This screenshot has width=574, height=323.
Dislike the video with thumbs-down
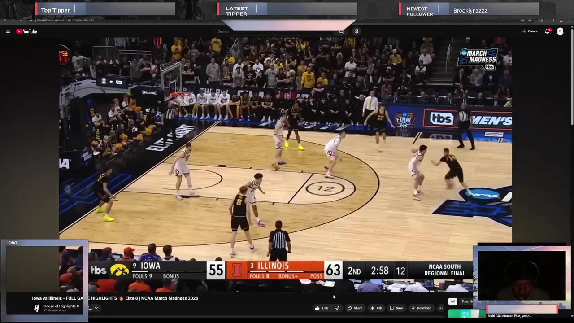[337, 308]
